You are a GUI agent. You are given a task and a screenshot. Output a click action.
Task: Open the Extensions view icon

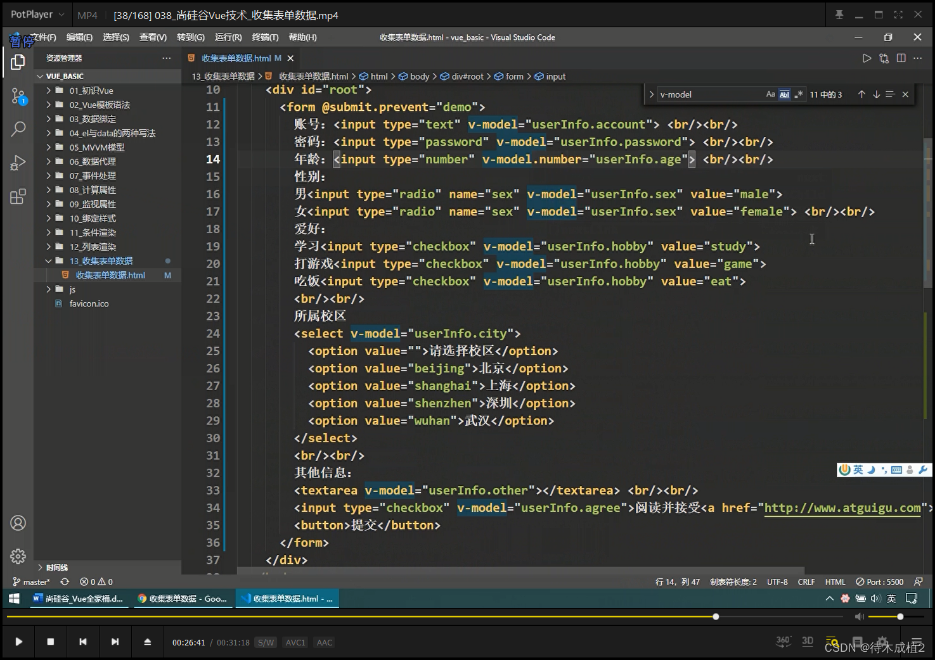(18, 196)
